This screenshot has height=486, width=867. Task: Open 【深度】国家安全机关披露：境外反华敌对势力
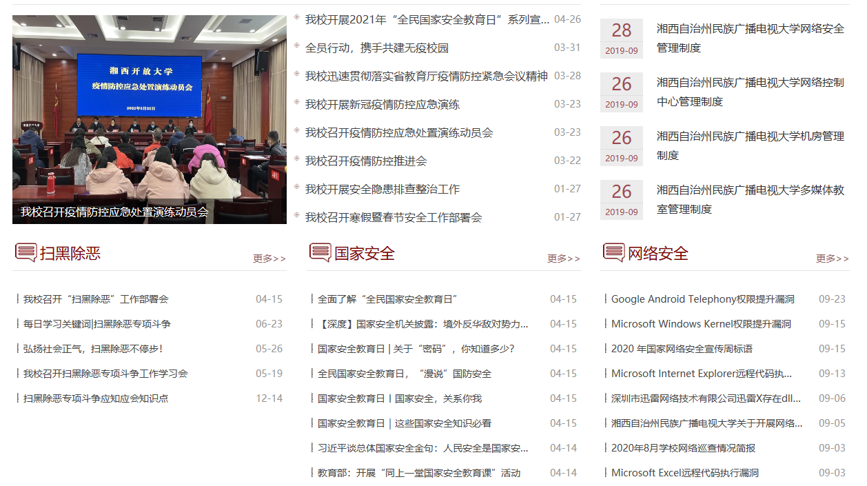pos(423,324)
